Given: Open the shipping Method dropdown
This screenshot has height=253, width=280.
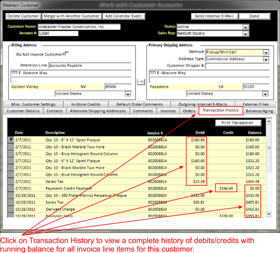Looking at the screenshot, I should pyautogui.click(x=266, y=52).
